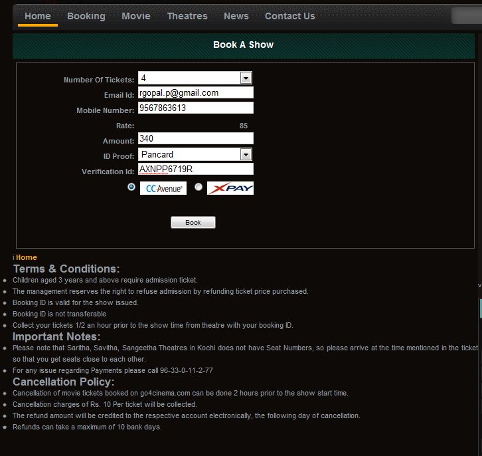This screenshot has height=456, width=482.
Task: Click the payments phone number 96-33-0-11-2-77
Action: click(x=187, y=370)
